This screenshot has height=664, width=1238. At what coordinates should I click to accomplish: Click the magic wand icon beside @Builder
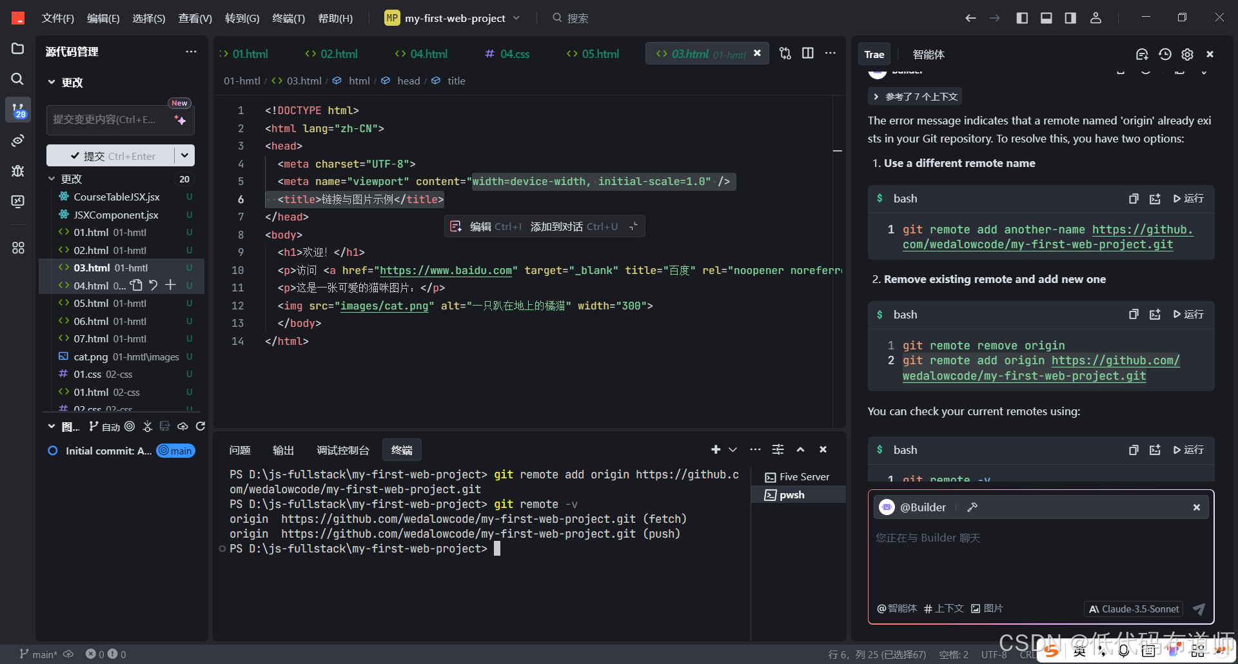[x=972, y=507]
